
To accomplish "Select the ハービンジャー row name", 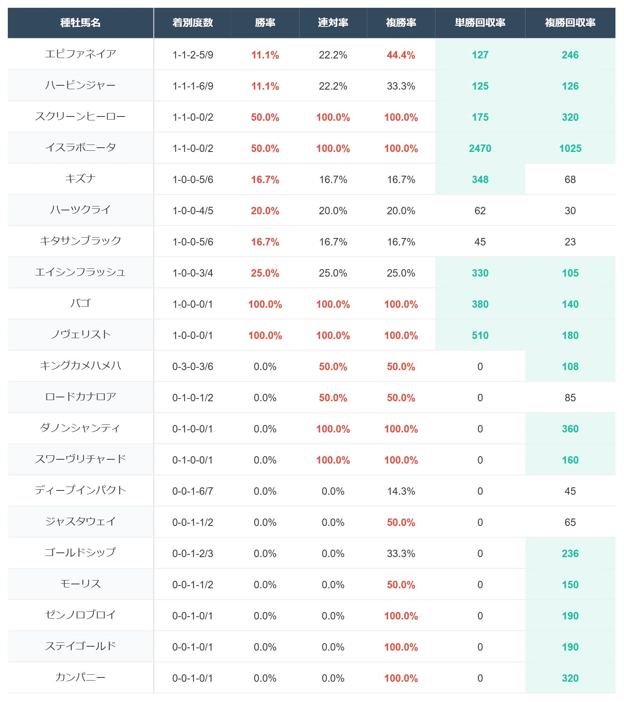I will pos(80,85).
